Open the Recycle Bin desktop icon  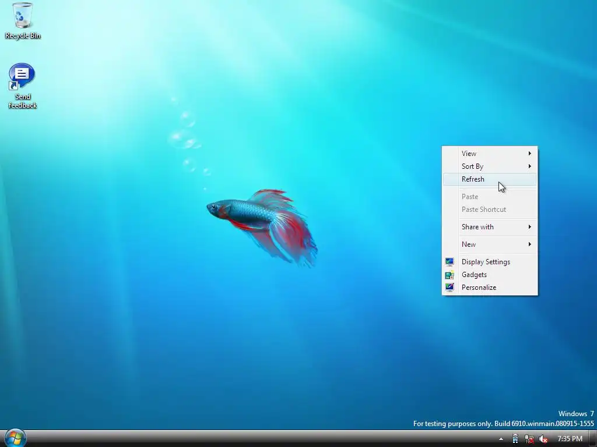[23, 21]
